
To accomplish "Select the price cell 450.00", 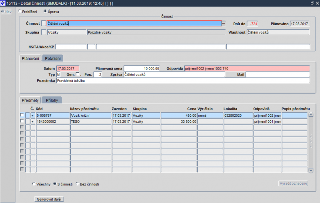I will point(179,115).
